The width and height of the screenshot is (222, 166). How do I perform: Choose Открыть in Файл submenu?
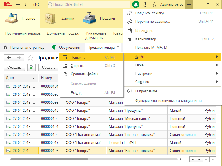[91, 66]
